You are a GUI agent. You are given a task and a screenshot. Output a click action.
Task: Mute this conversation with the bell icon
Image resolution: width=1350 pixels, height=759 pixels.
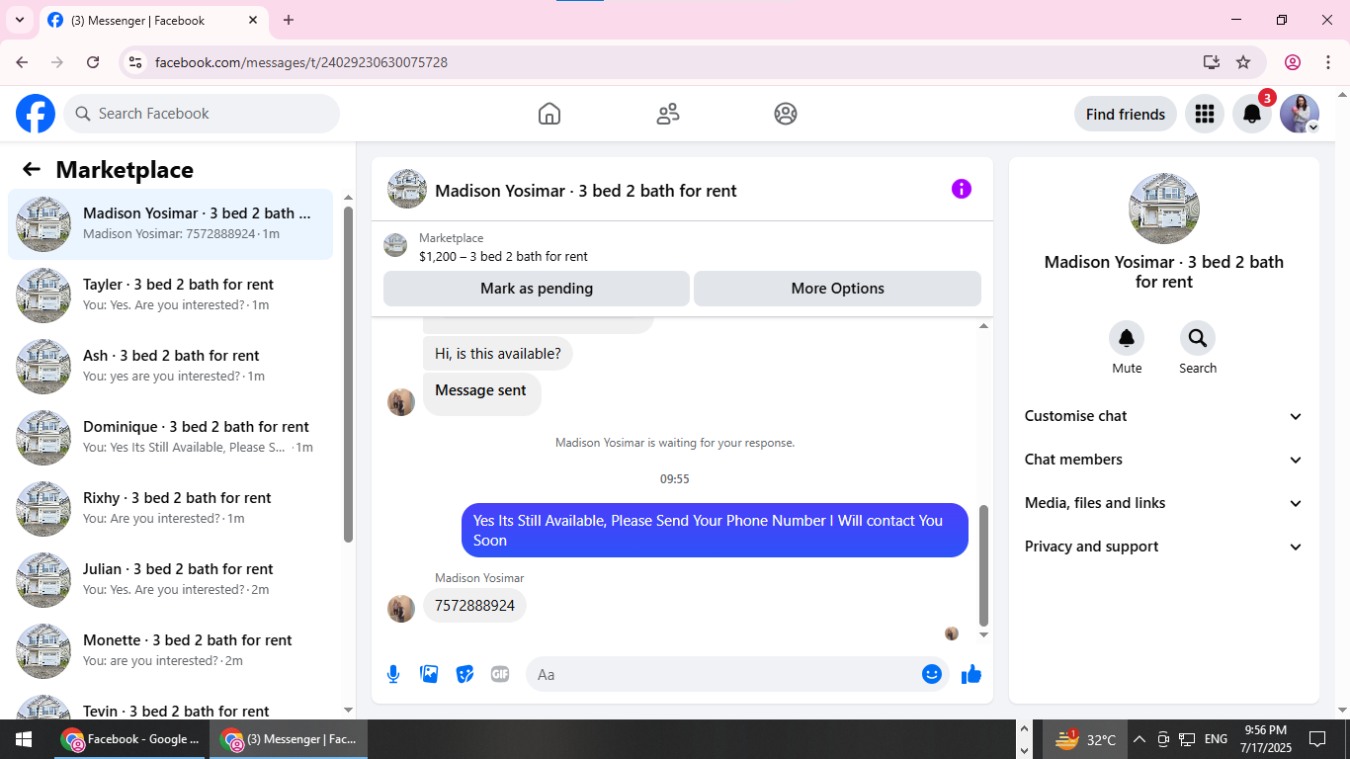pos(1127,339)
